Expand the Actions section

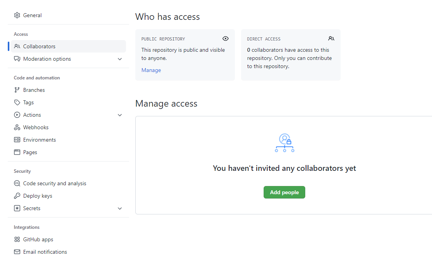point(120,115)
